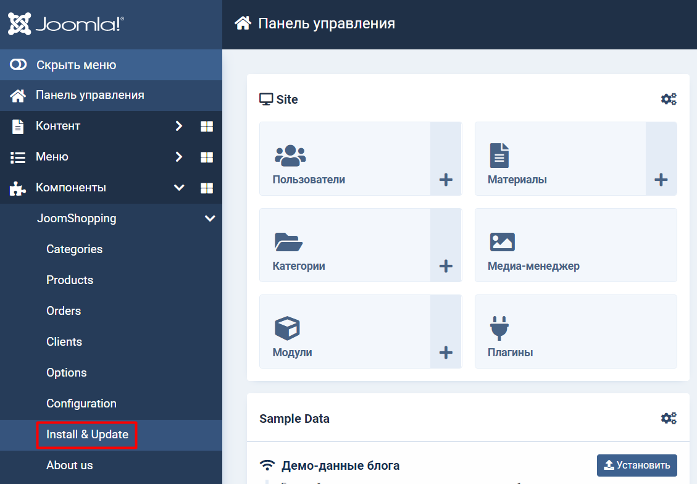Open JoomShopping Clients
The height and width of the screenshot is (484, 697).
[64, 342]
